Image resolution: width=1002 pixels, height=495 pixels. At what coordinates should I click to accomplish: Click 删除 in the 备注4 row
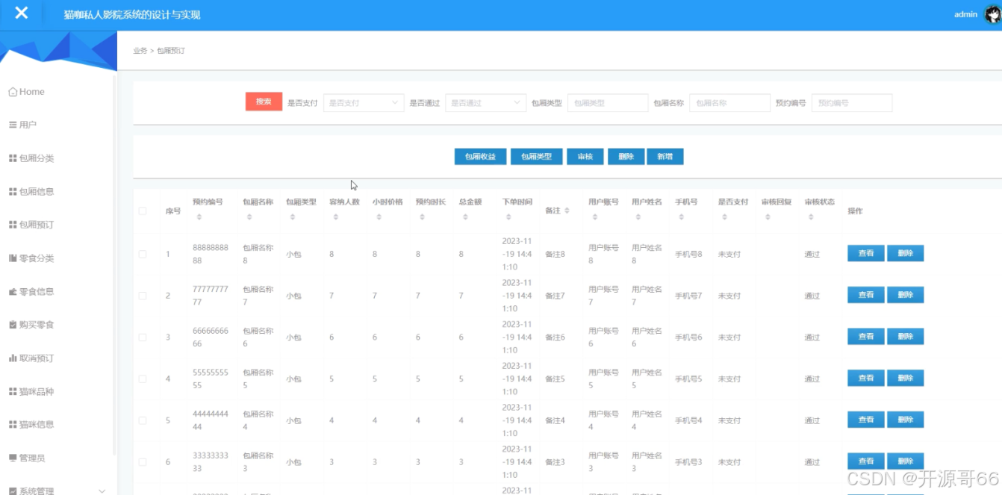[906, 420]
